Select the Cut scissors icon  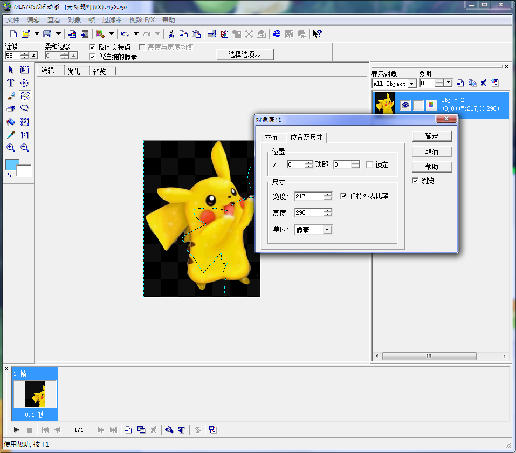coord(171,33)
